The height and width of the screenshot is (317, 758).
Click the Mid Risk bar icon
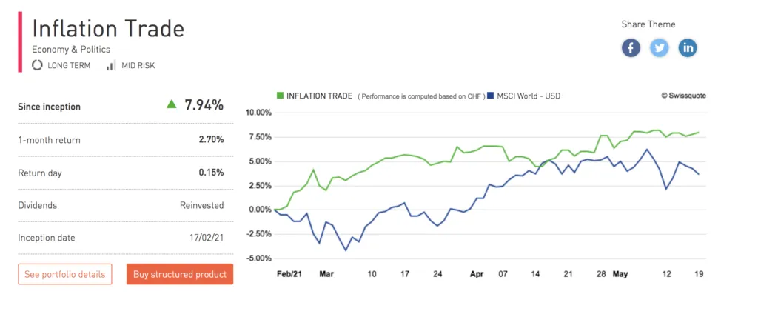point(111,65)
